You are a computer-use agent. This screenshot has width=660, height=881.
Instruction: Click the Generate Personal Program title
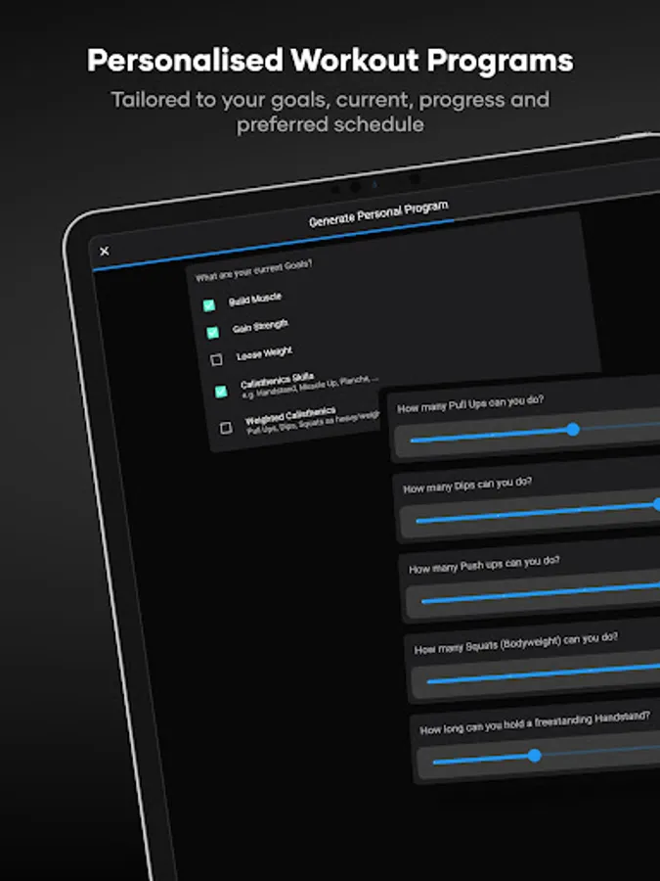[x=378, y=214]
